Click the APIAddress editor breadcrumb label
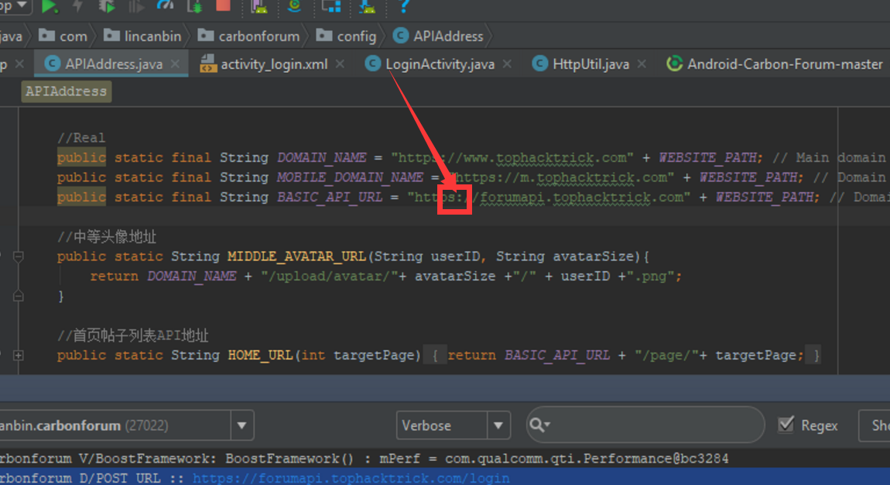Screen dimensions: 890x485 pos(67,91)
